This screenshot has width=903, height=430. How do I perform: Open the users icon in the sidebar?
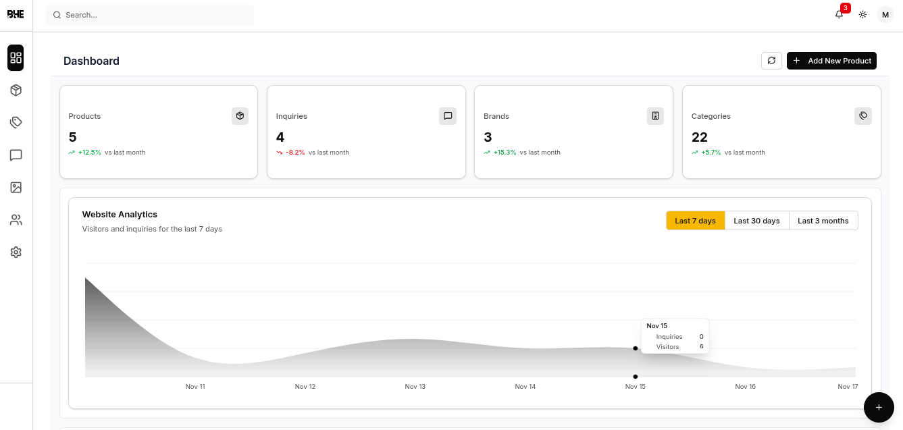point(16,219)
